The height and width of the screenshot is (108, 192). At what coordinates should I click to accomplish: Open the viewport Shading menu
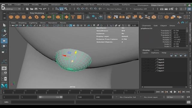[22, 23]
